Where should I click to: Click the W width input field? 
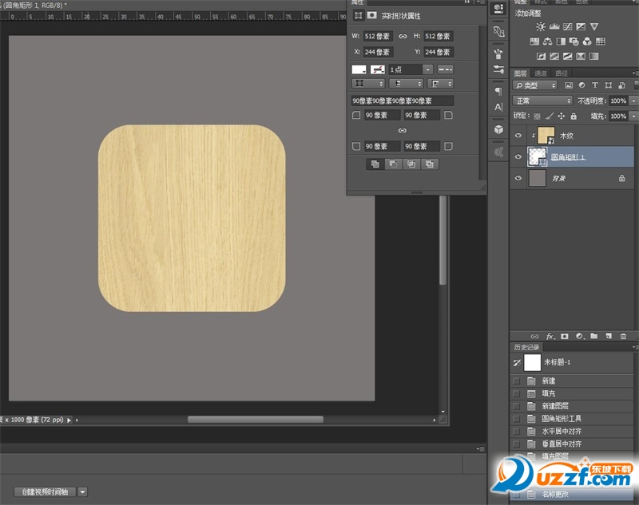click(x=377, y=37)
